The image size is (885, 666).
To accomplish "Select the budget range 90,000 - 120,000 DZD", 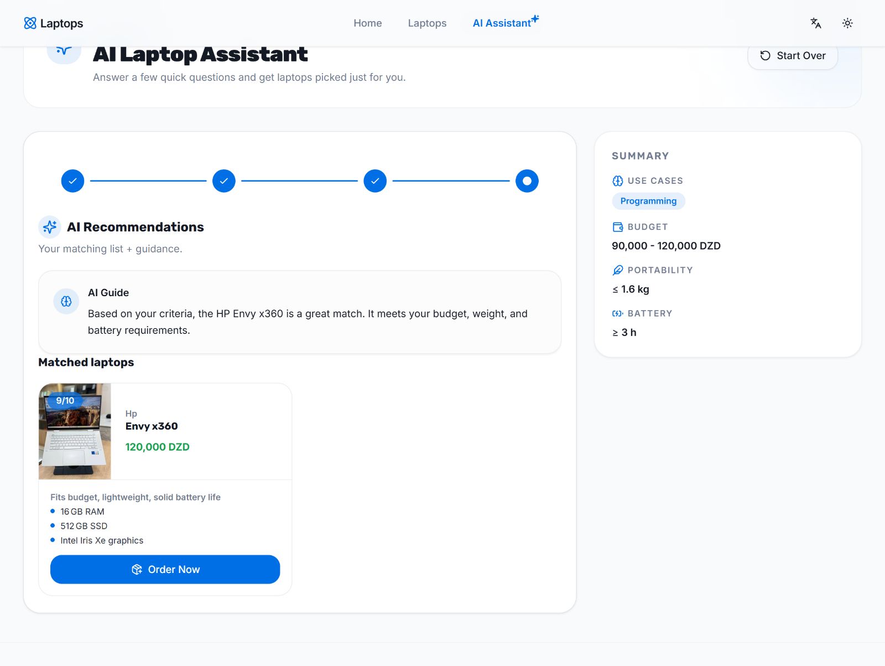I will point(666,246).
